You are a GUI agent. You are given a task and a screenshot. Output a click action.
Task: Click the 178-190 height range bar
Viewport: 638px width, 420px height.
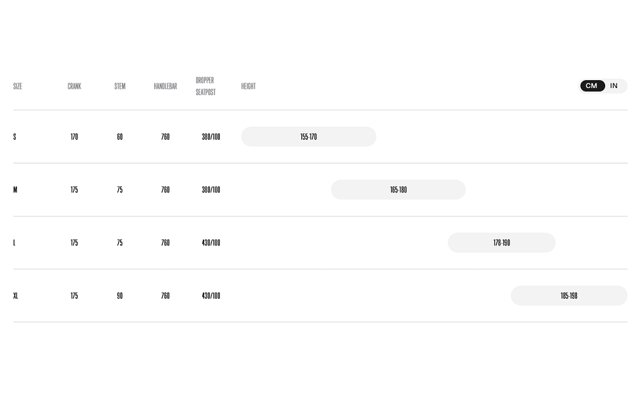501,243
